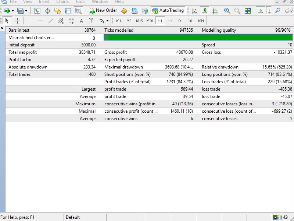The width and height of the screenshot is (294, 221).
Task: Switch to the H1 timeframe
Action: point(160,21)
